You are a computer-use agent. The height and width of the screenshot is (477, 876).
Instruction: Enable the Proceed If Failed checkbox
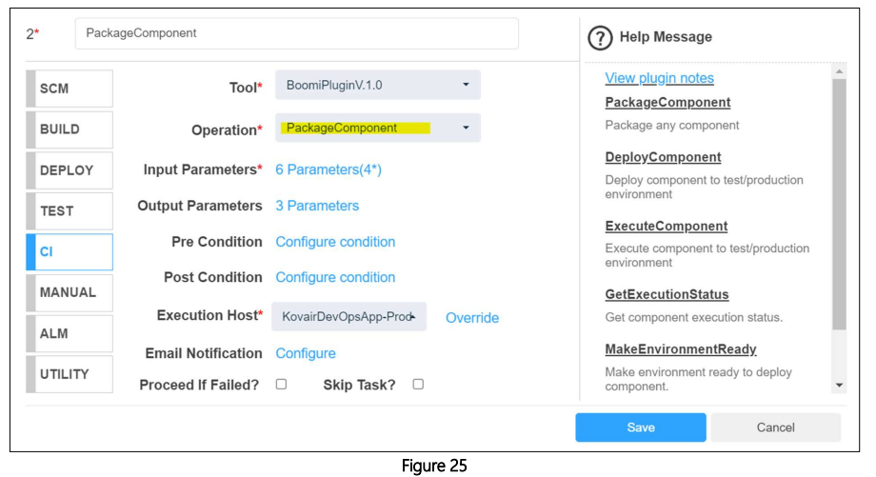pos(281,385)
